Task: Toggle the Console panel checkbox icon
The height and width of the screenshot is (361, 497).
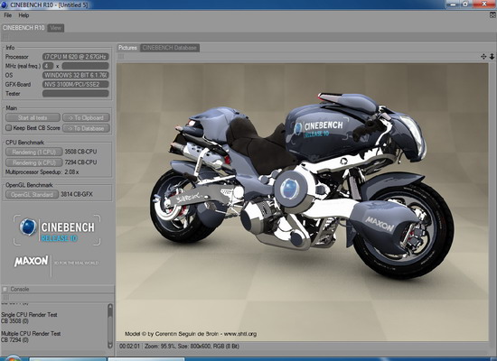Action: tap(5, 289)
